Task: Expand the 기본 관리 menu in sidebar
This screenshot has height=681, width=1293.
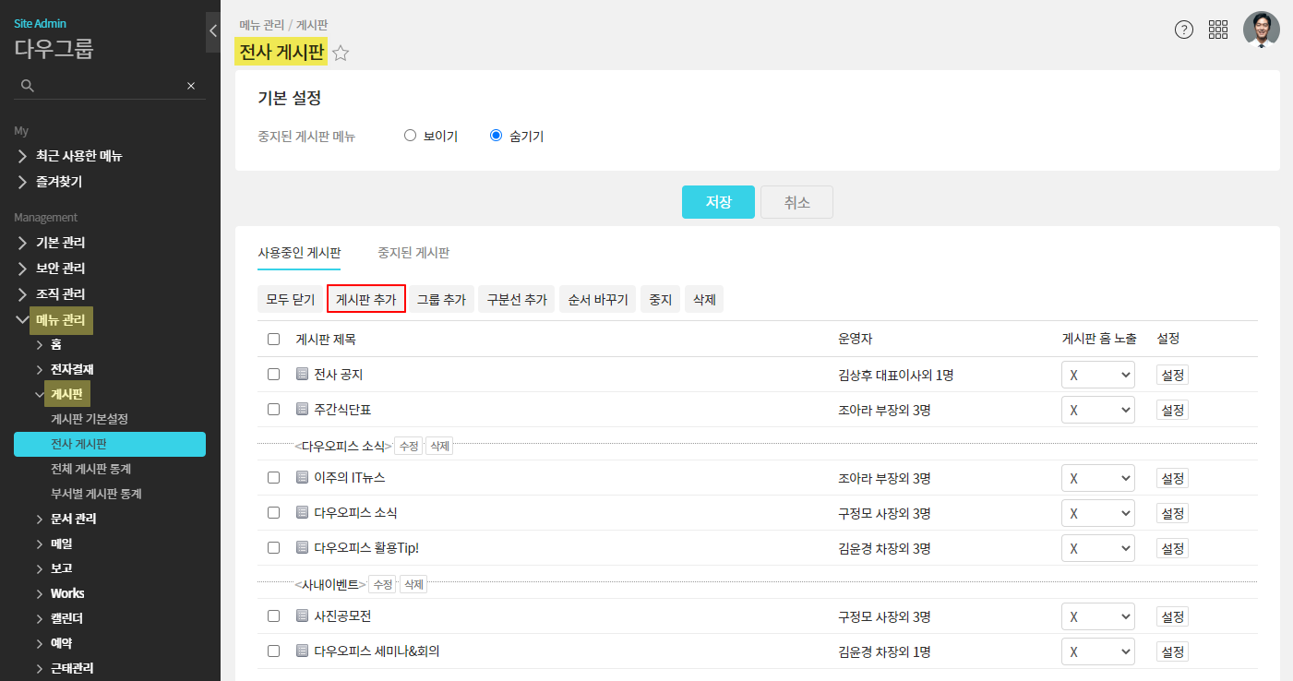Action: (59, 243)
